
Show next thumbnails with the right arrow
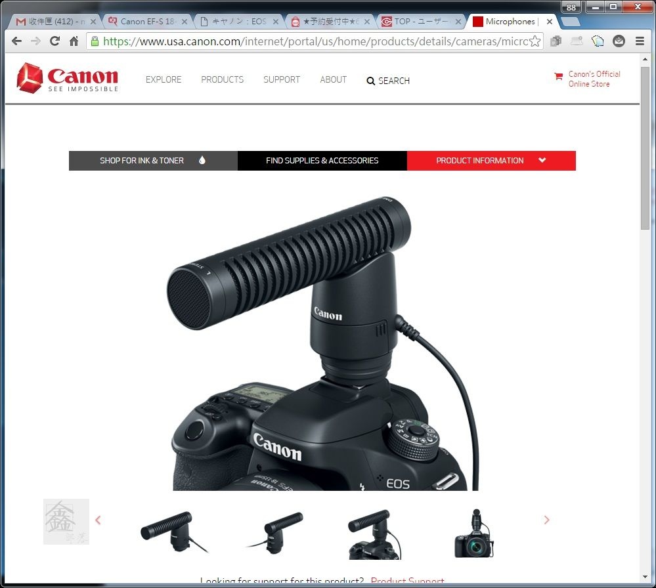pos(547,520)
